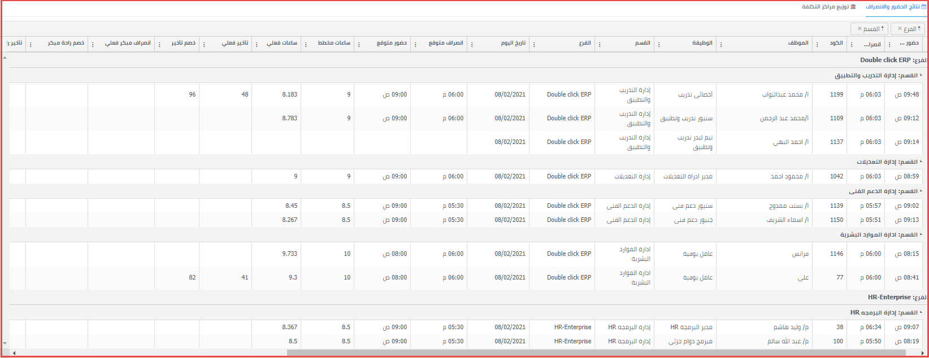Open column menu for انصراف مبكر فعلي column
The image size is (929, 358).
(x=93, y=44)
